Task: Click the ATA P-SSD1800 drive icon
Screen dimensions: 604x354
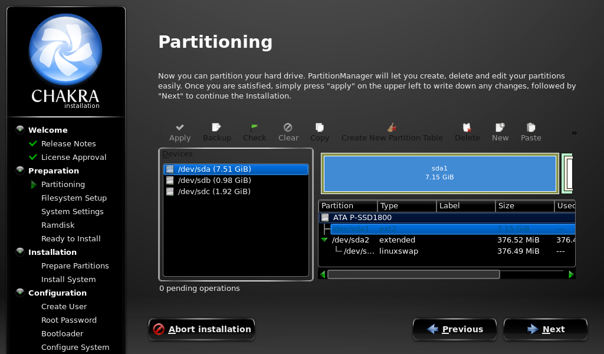Action: [325, 218]
